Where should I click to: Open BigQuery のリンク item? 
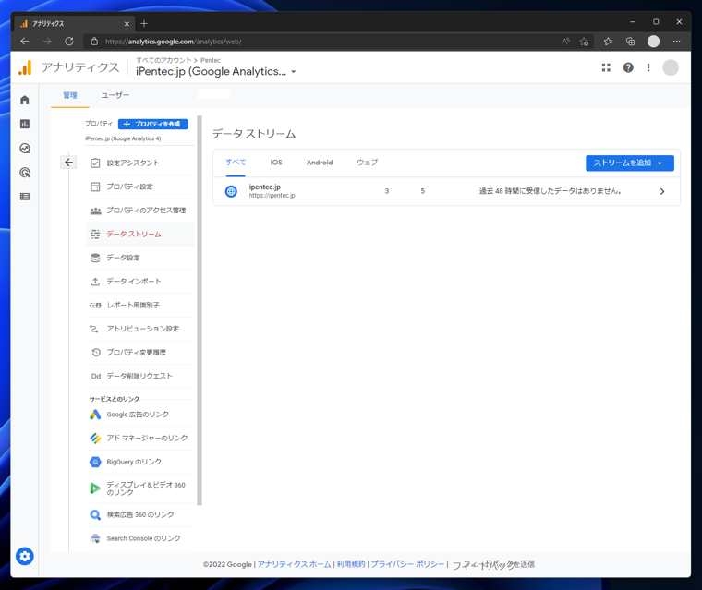[140, 462]
